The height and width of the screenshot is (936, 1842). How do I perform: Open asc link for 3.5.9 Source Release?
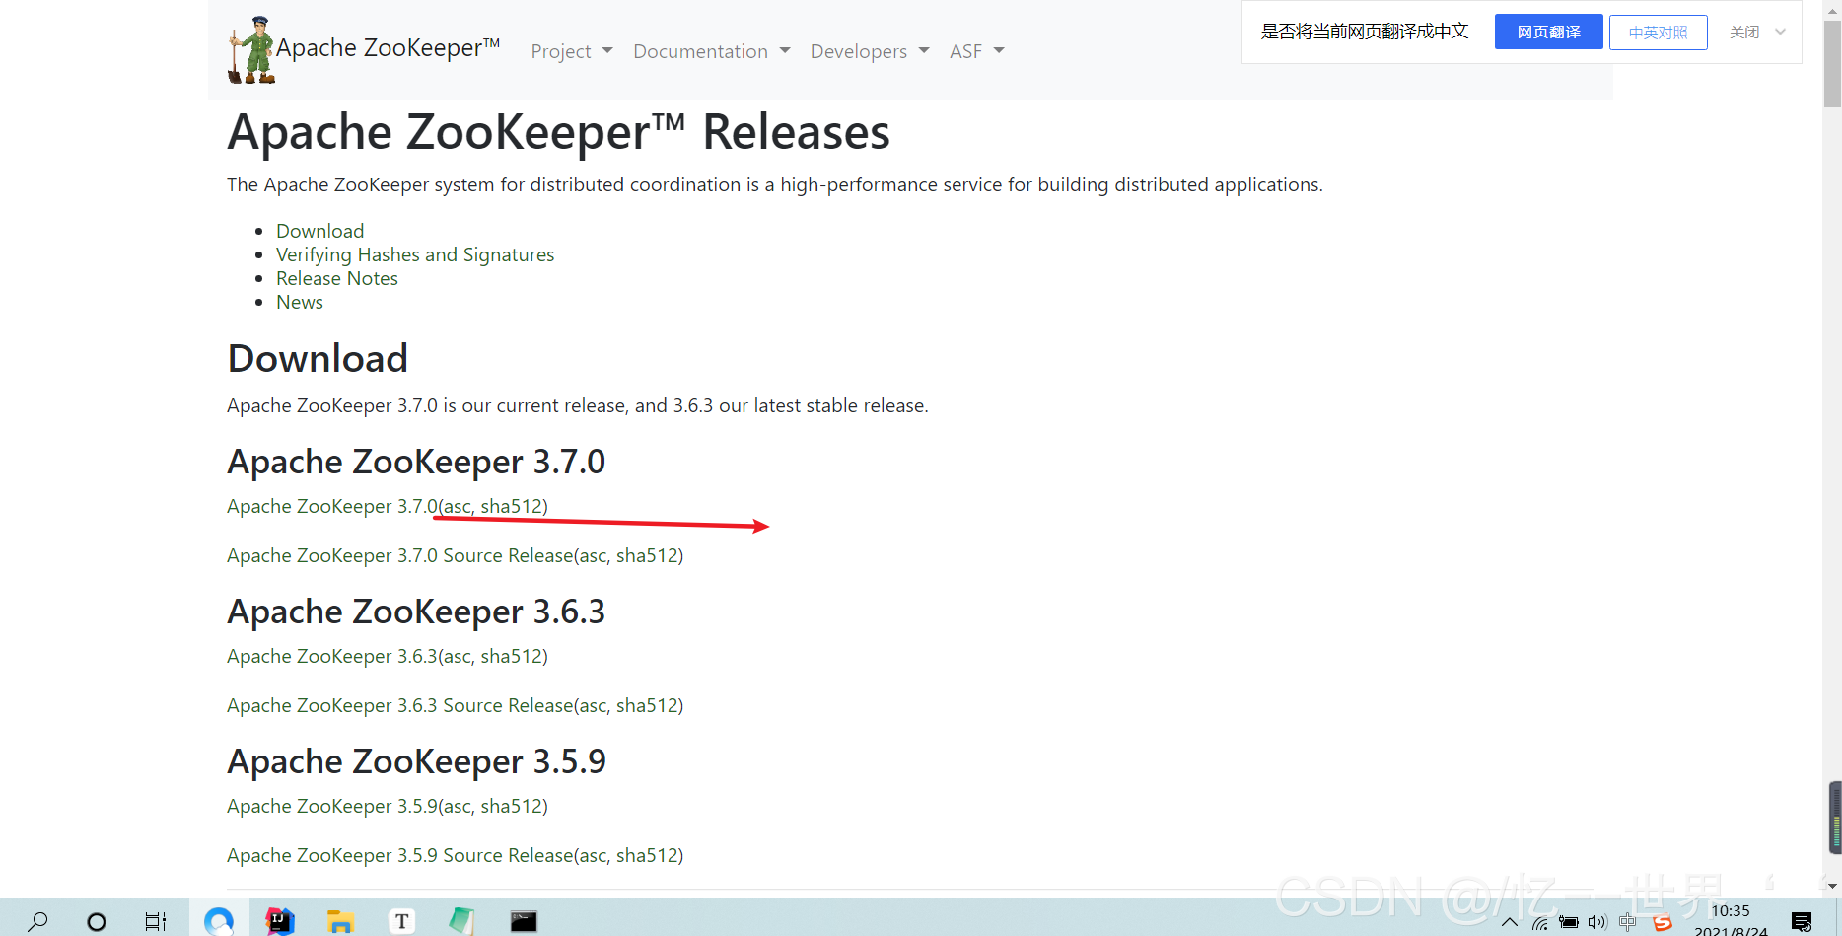coord(592,855)
